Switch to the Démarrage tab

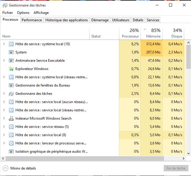[x=100, y=20]
